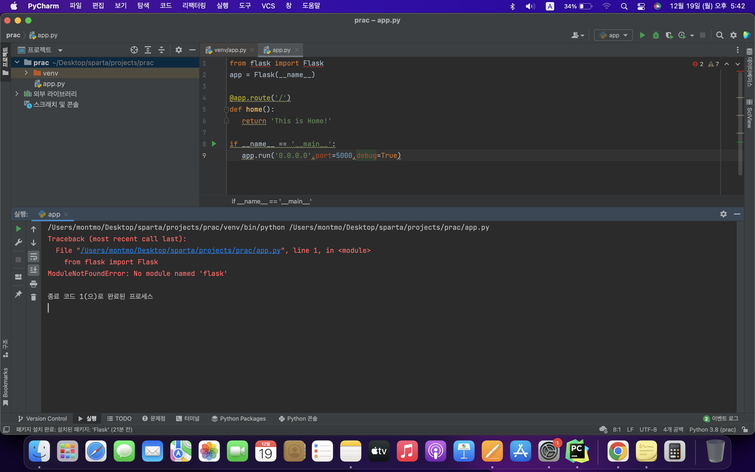Click the 8:1 caret position indicator
755x472 pixels.
click(617, 430)
